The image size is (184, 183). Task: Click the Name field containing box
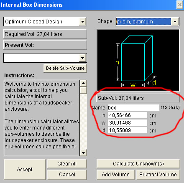133,108
